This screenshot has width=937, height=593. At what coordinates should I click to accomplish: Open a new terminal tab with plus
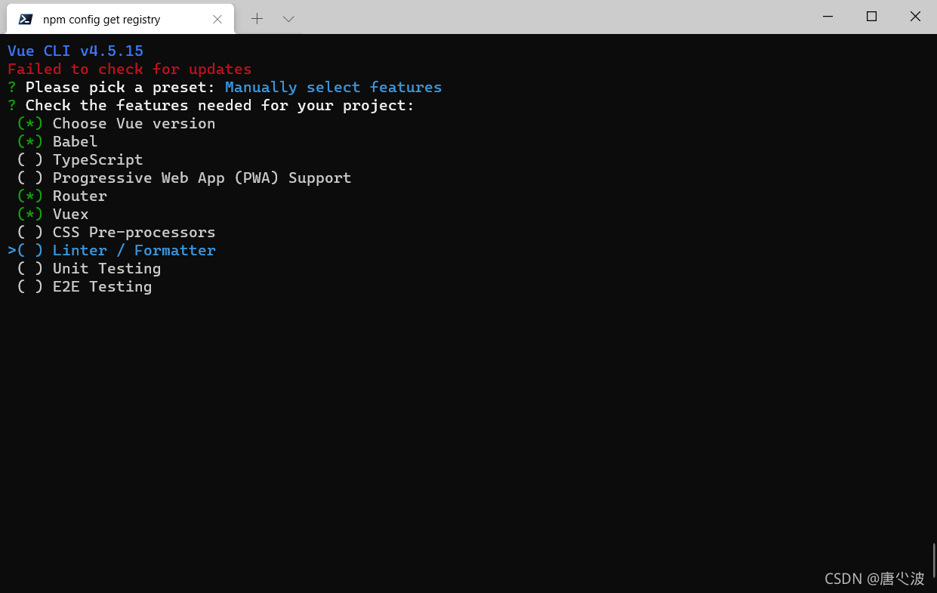tap(257, 19)
